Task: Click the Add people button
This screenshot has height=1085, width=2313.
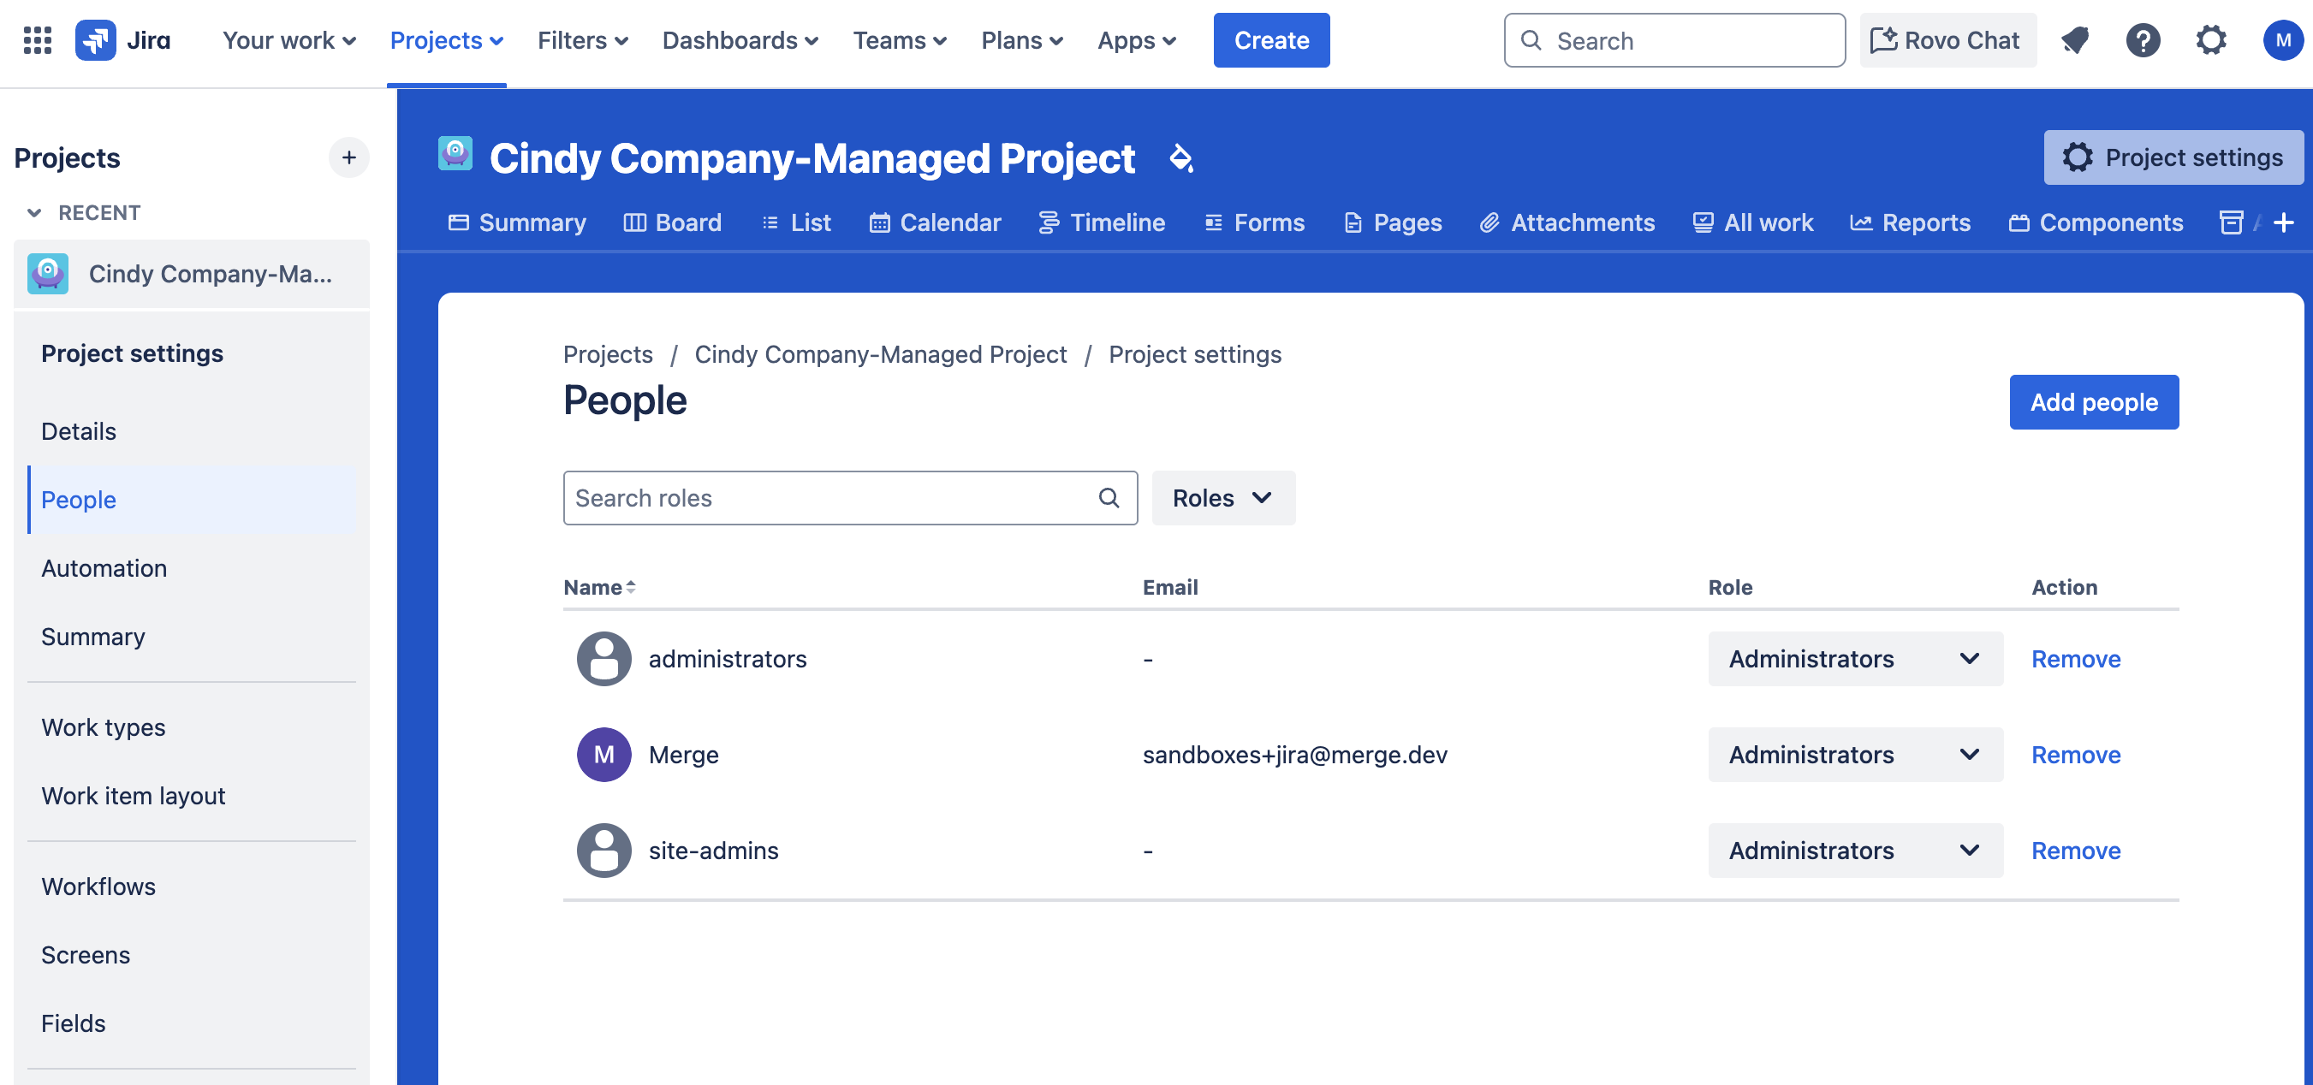Action: [2094, 401]
